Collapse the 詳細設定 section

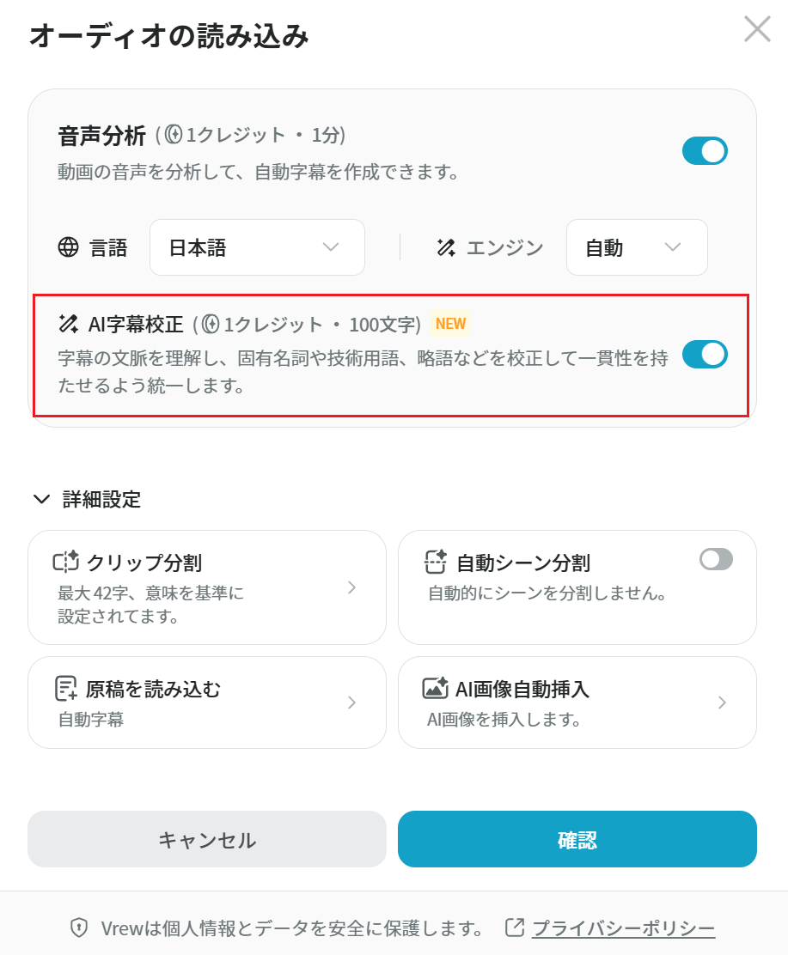pyautogui.click(x=87, y=500)
